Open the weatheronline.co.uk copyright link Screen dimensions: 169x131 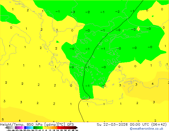147,129
